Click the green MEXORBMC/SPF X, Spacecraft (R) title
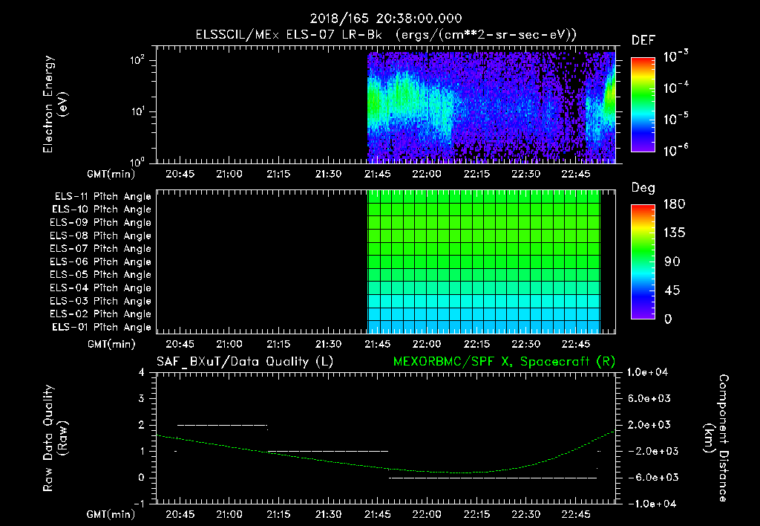The width and height of the screenshot is (760, 526). pyautogui.click(x=504, y=362)
